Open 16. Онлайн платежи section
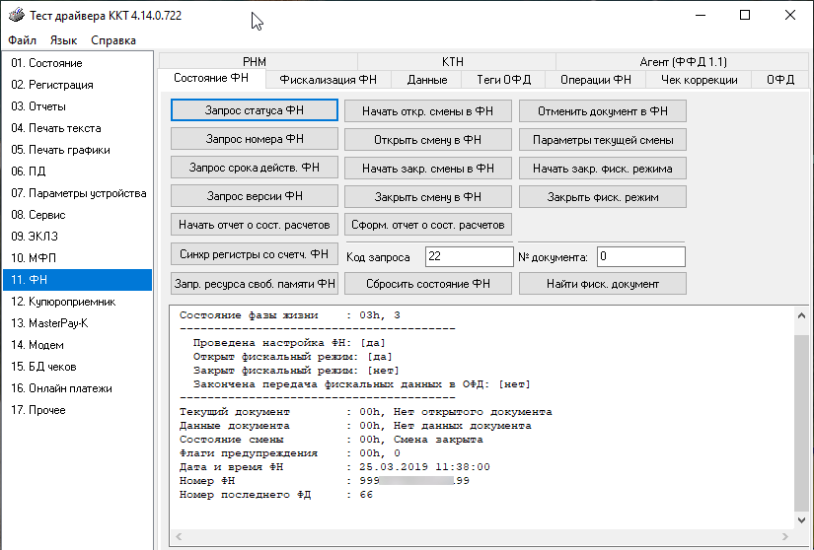 pos(61,388)
